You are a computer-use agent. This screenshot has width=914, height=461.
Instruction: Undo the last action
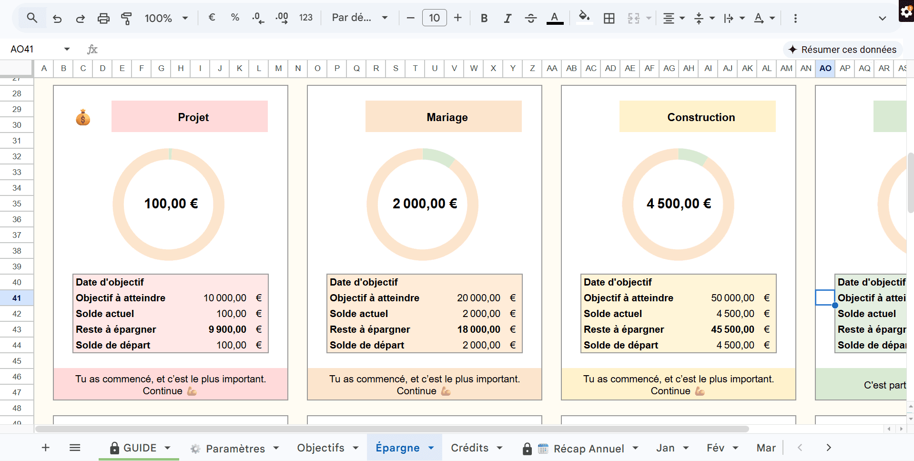pos(57,18)
